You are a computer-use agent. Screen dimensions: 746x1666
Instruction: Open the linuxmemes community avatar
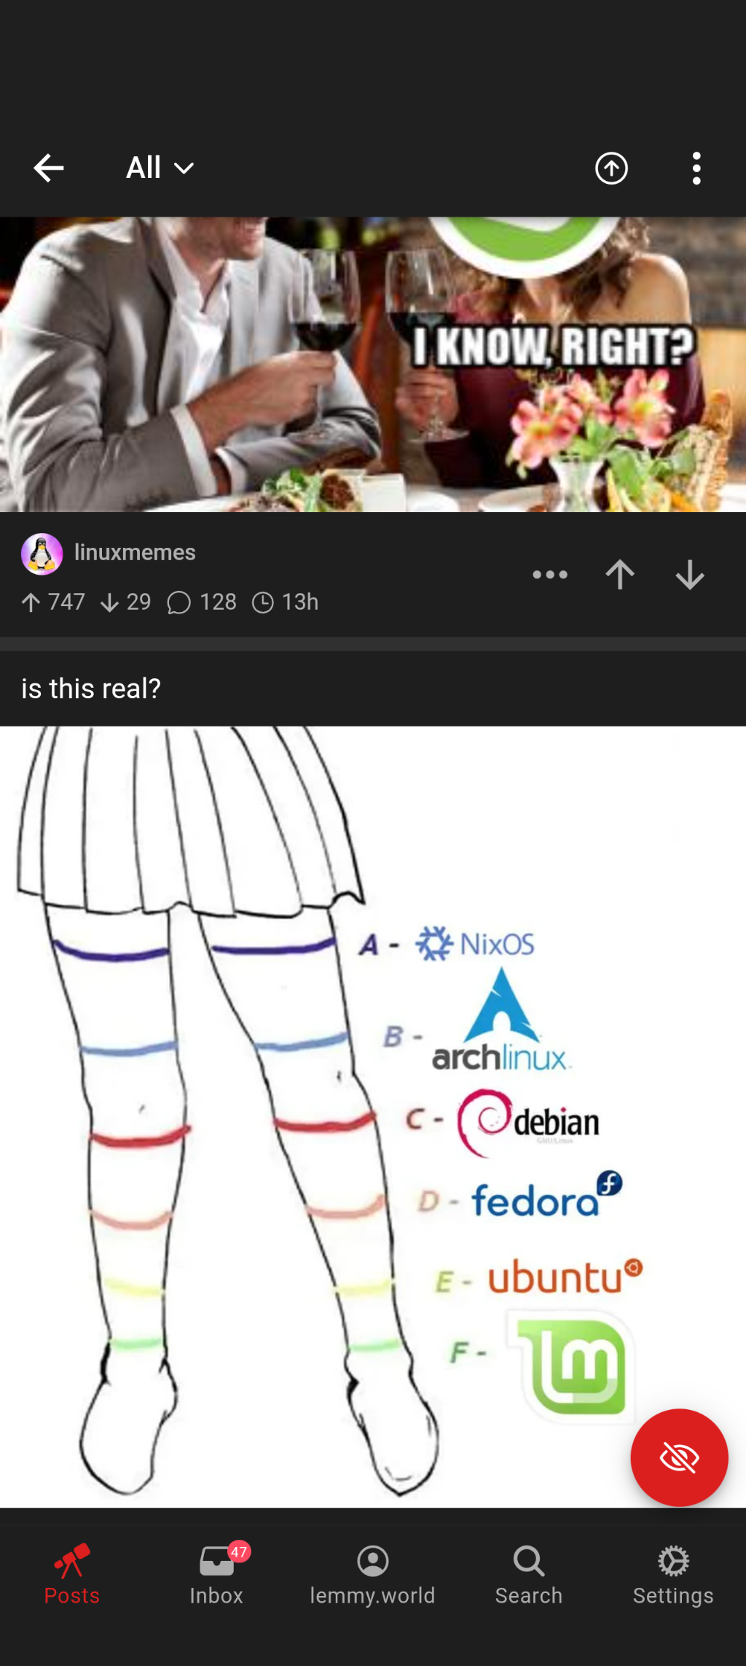(x=42, y=554)
